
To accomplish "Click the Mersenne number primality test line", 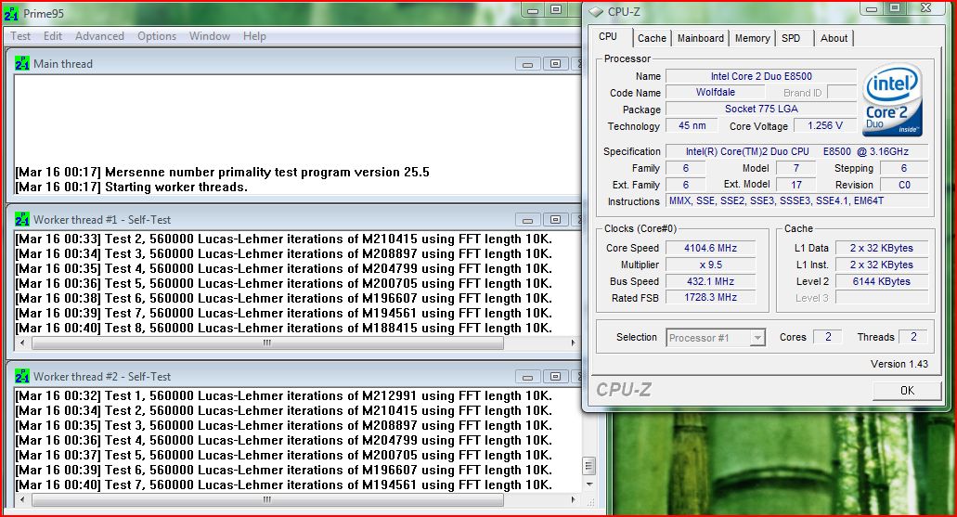I will click(222, 172).
